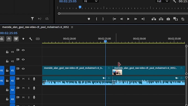Screen dimensions: 188x106
Task: Play the sequence
Action: click(128, 19)
